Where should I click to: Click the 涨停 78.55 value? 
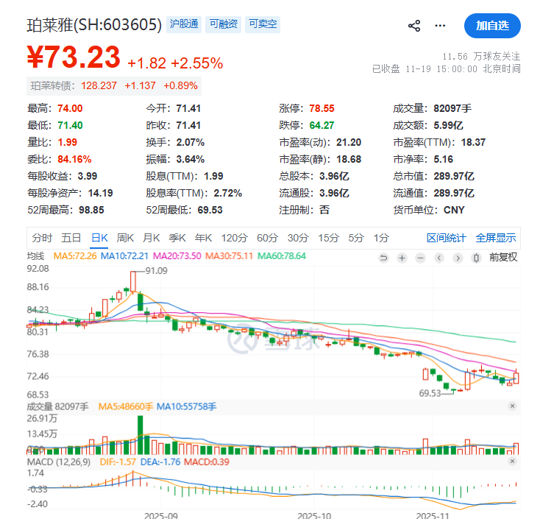tap(321, 108)
